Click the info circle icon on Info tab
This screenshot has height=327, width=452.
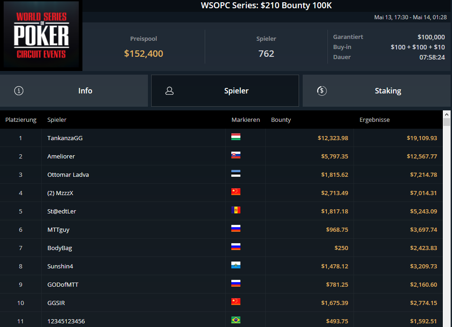[19, 91]
